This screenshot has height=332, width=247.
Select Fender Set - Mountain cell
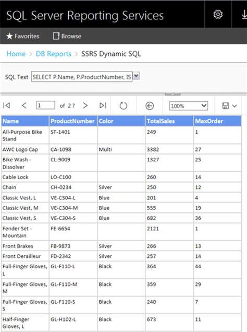click(25, 232)
